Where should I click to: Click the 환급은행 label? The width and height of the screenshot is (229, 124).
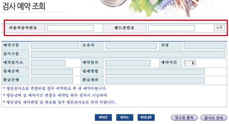(11, 80)
